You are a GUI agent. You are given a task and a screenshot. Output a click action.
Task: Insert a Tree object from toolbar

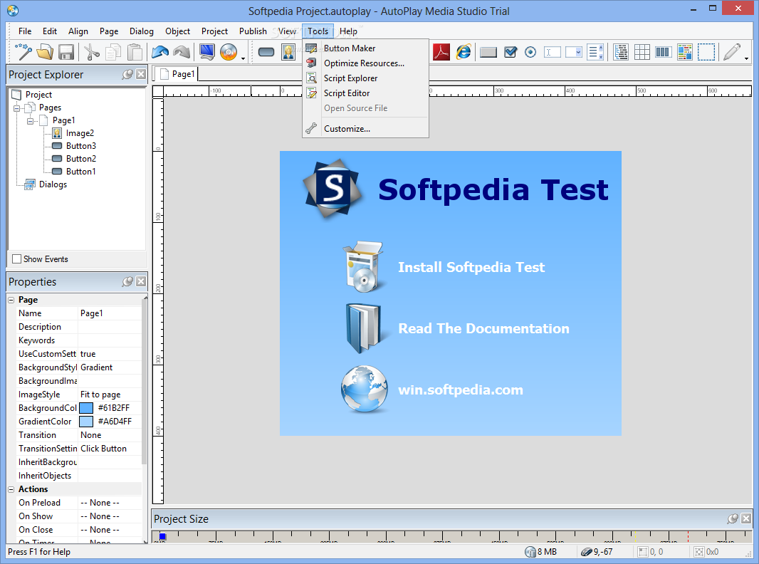621,52
